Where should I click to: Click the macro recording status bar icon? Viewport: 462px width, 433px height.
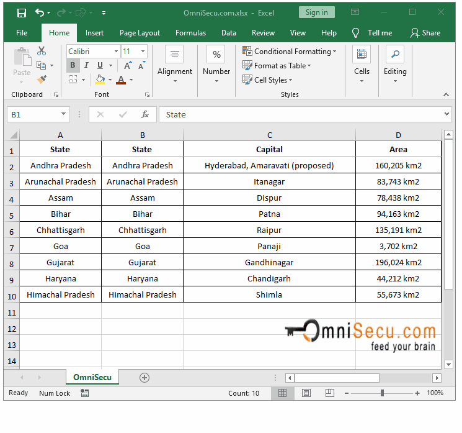point(84,393)
